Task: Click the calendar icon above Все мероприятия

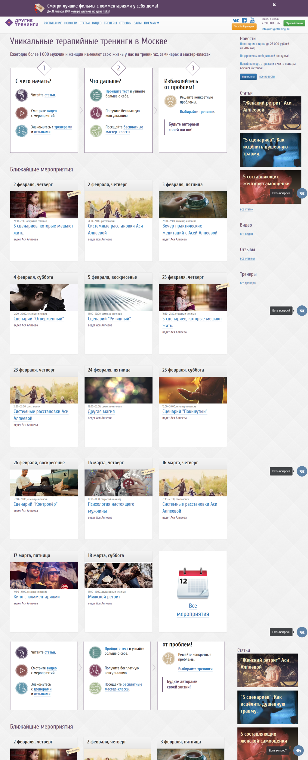Action: tap(193, 583)
